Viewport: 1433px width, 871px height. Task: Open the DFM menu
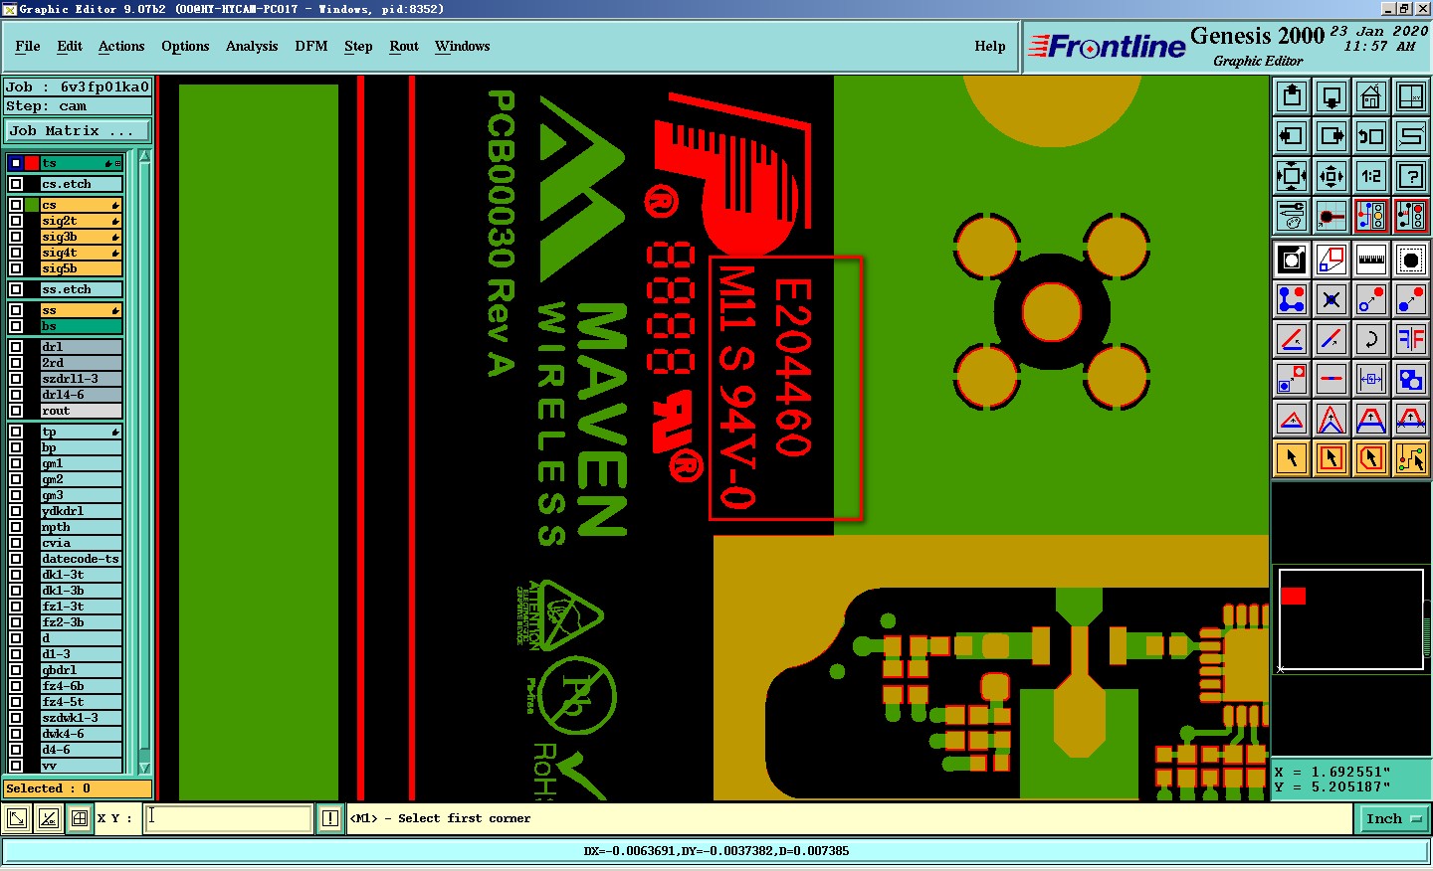tap(311, 46)
